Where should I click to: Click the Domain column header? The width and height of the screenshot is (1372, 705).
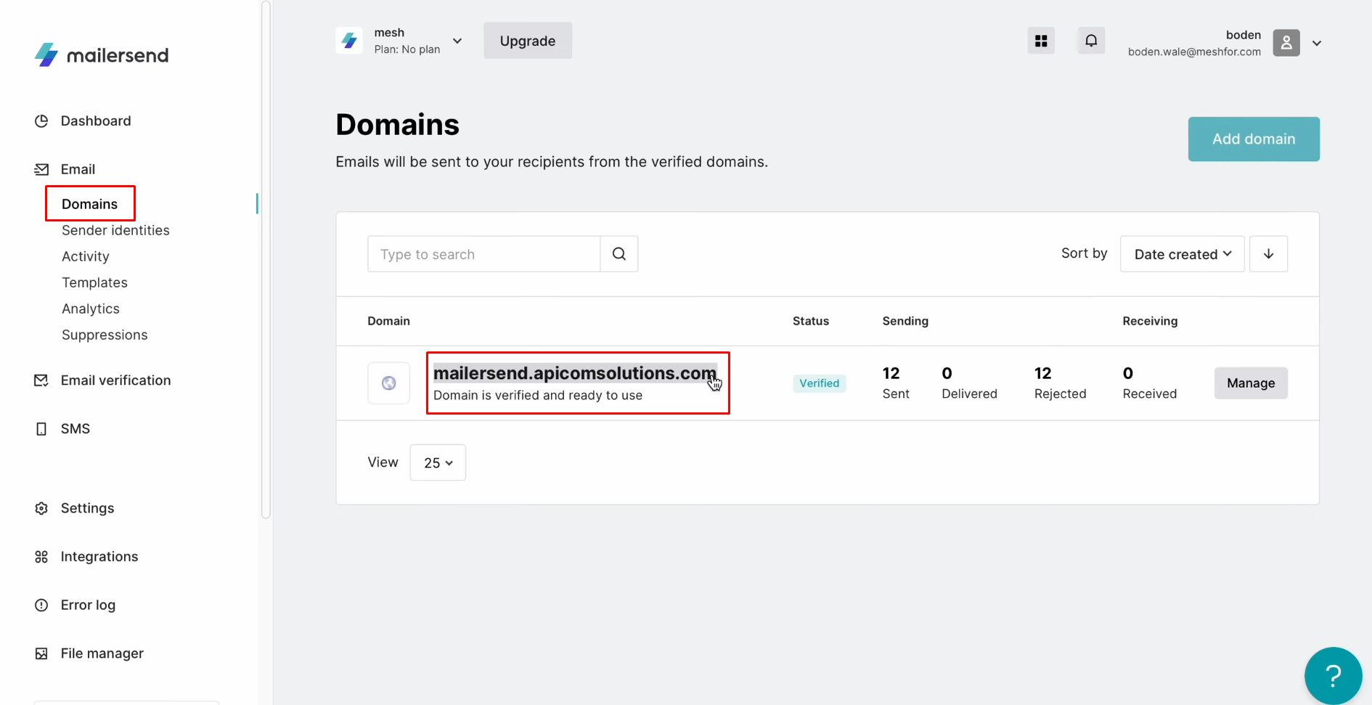[388, 321]
